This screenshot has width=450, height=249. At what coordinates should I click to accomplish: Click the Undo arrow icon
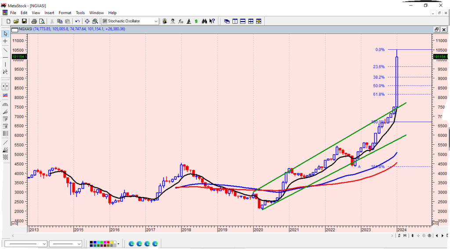tap(78, 21)
